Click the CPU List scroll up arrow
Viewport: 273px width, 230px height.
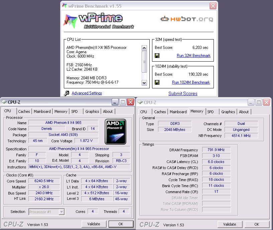coord(144,48)
